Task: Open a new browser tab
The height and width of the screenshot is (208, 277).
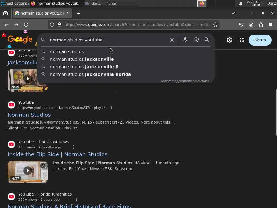Action: 78,14
